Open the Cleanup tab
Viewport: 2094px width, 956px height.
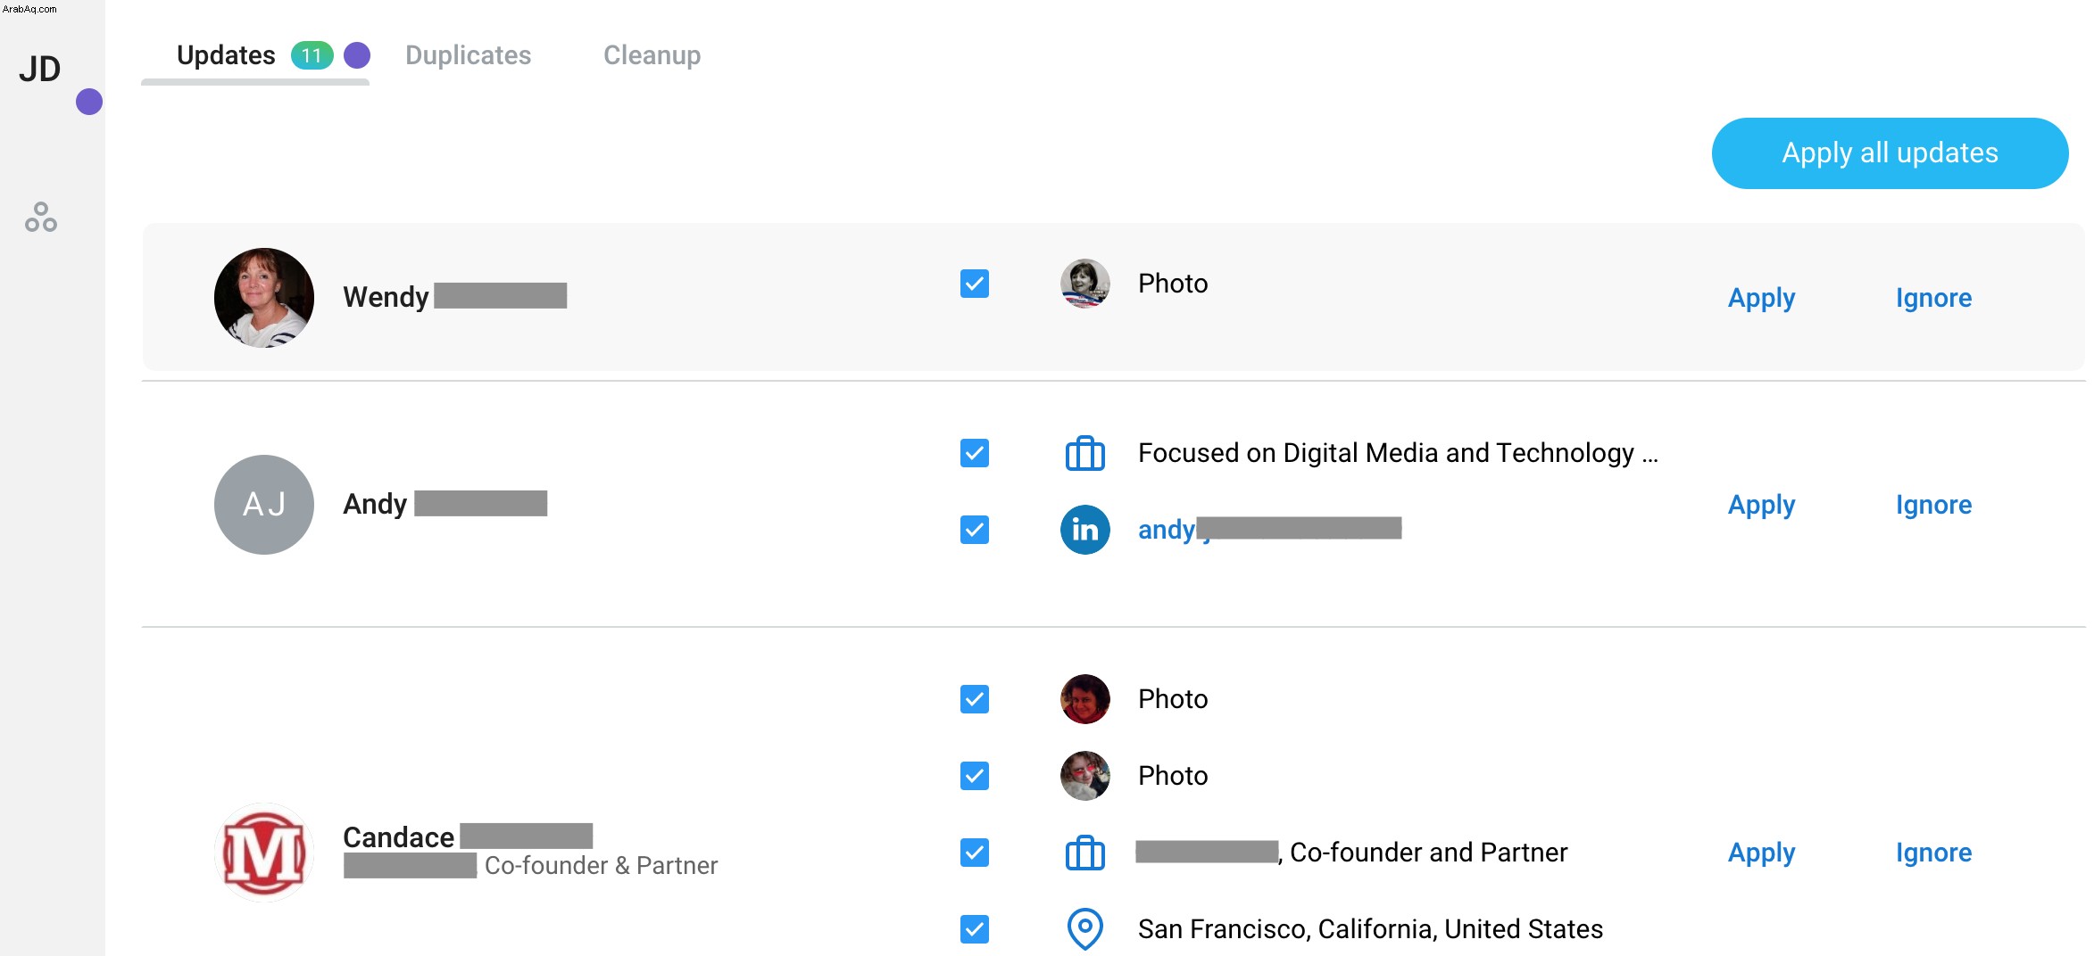(652, 55)
